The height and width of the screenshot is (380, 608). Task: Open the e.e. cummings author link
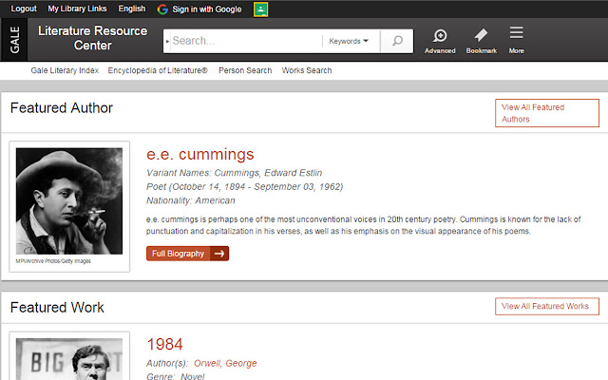click(x=200, y=154)
